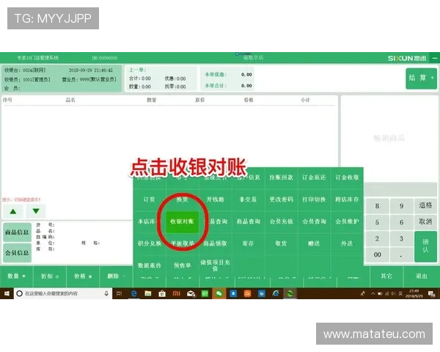This screenshot has height=352, width=440.
Task: Open the 商品信息 panel button
Action: click(17, 232)
